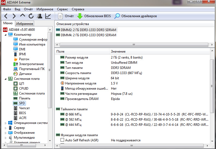Screen dimensions: 216x149
Task: Click the driver update magnifier icon
Action: point(117,16)
